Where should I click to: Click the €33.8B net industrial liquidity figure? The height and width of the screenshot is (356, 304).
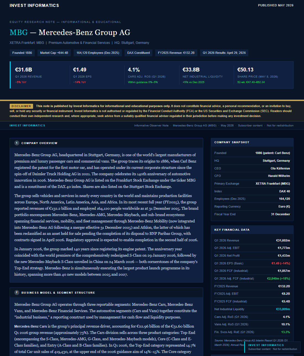tap(191, 70)
